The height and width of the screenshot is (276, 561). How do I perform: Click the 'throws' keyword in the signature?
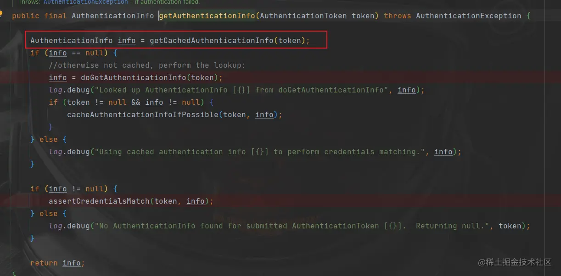pyautogui.click(x=398, y=16)
